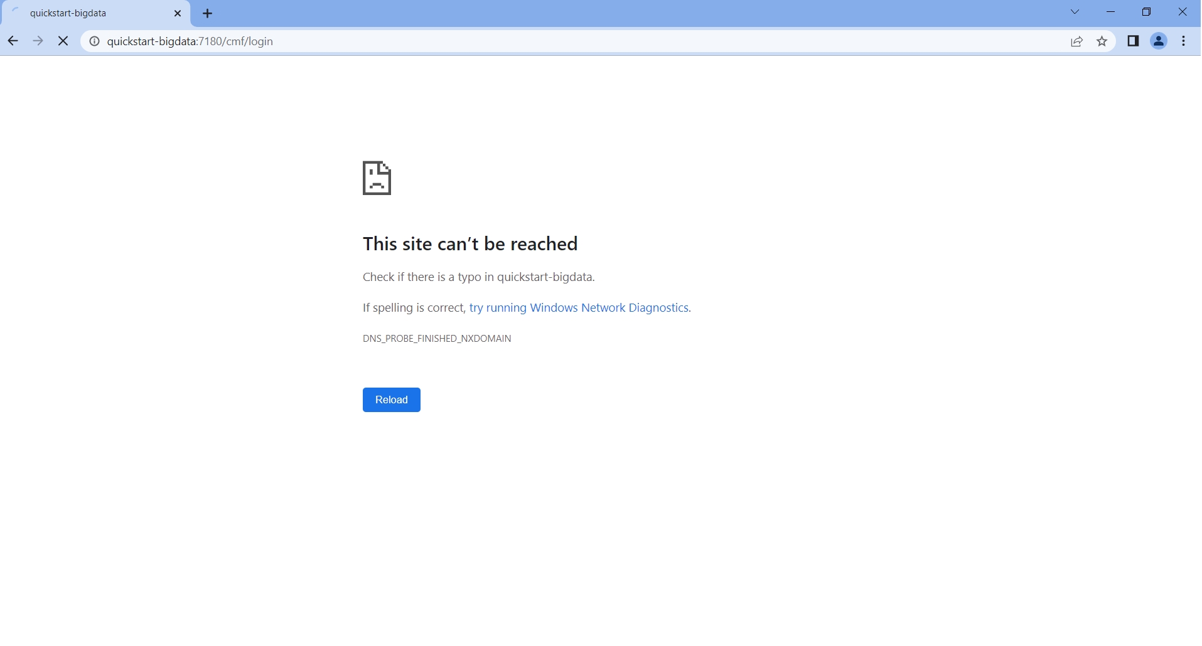Share this page icon
The width and height of the screenshot is (1202, 646).
tap(1077, 41)
